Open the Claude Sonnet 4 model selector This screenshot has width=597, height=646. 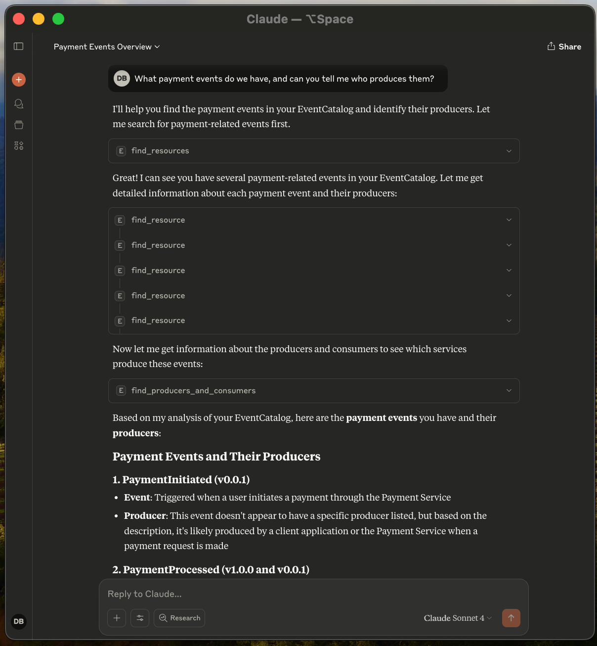pyautogui.click(x=457, y=618)
